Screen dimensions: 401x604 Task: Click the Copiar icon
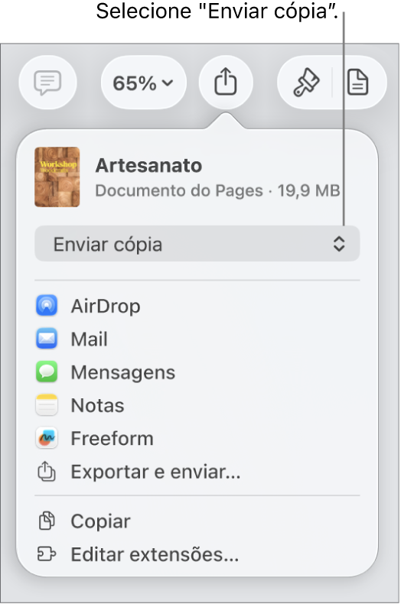click(47, 521)
